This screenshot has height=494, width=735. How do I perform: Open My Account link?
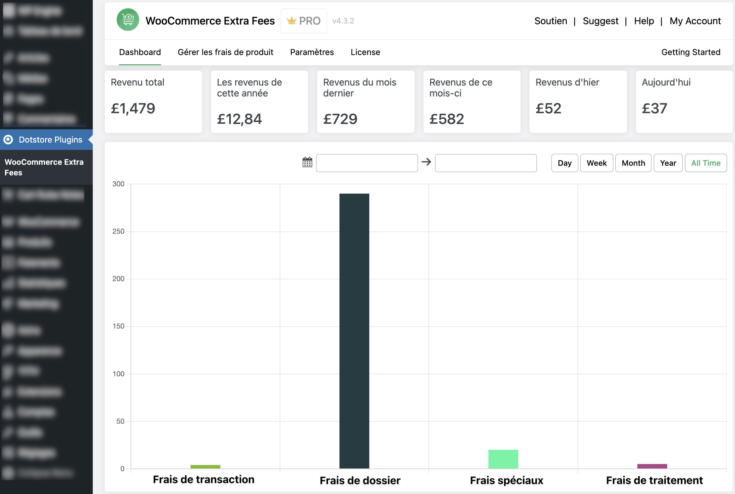click(x=695, y=21)
